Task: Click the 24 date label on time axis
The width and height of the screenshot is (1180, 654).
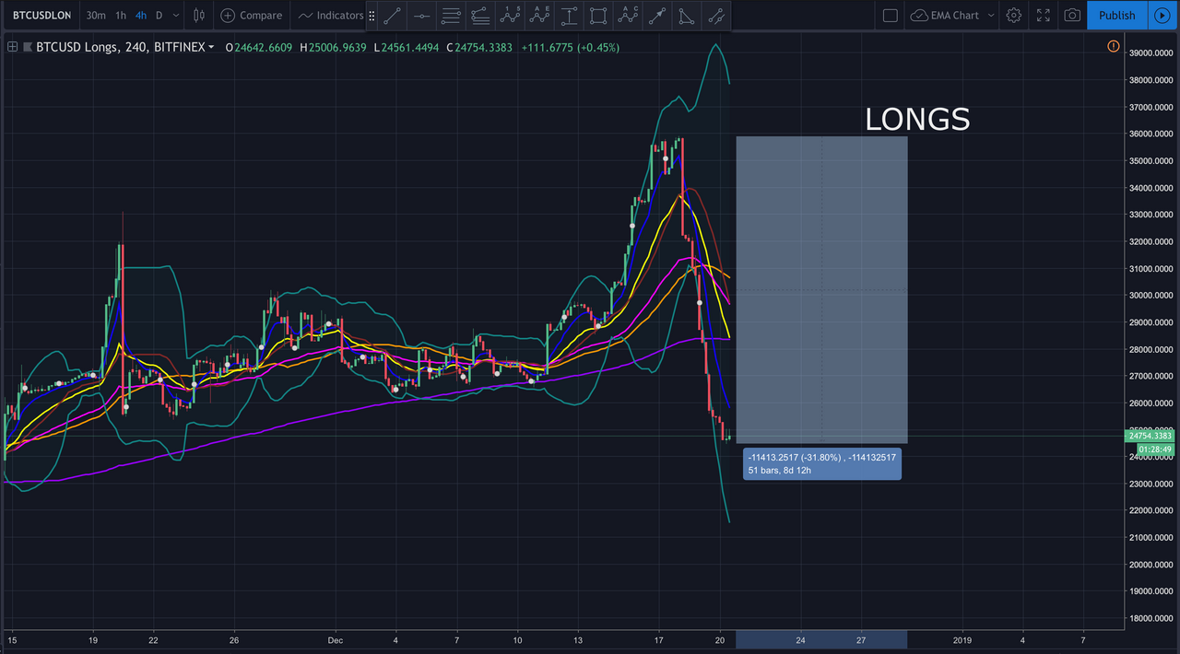Action: (x=801, y=639)
